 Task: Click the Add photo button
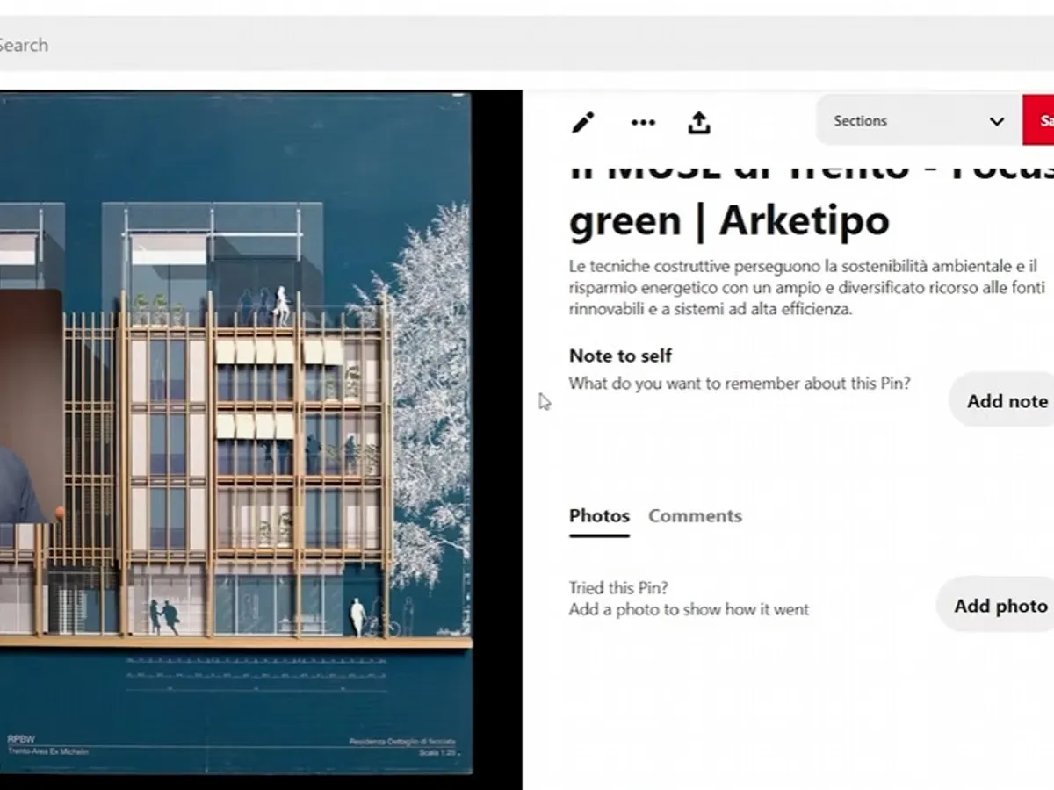pyautogui.click(x=1000, y=606)
